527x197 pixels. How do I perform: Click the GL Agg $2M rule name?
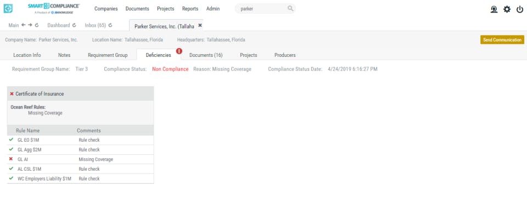pos(30,150)
